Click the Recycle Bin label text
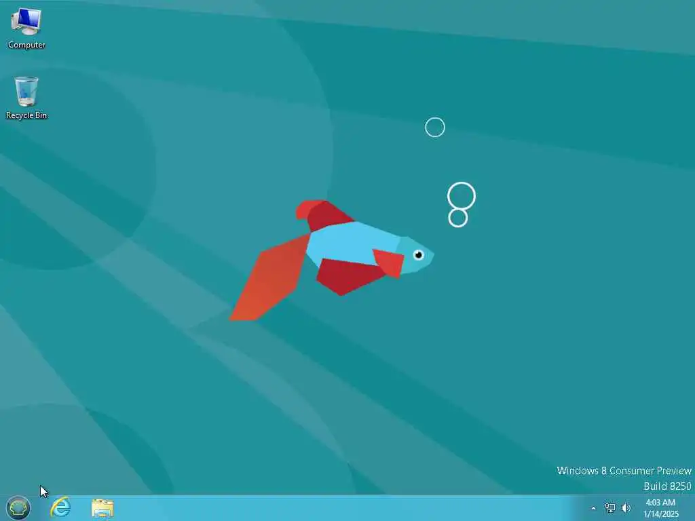This screenshot has height=521, width=695. 26,115
